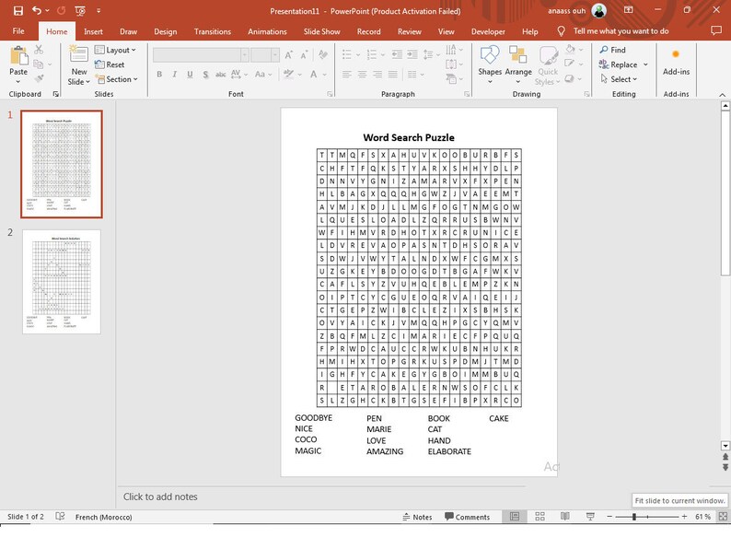Click the zoom slider handle
This screenshot has height=549, width=731.
634,517
